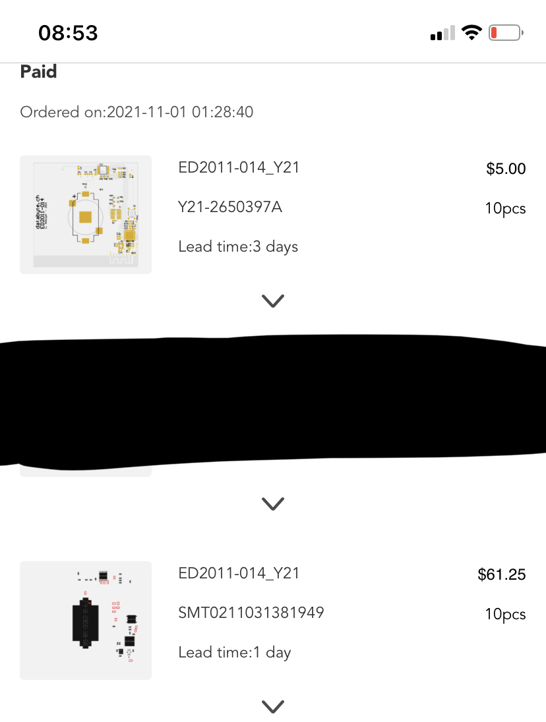Screen dimensions: 546x722
Task: Tap the Paid status heading
Action: (x=39, y=72)
